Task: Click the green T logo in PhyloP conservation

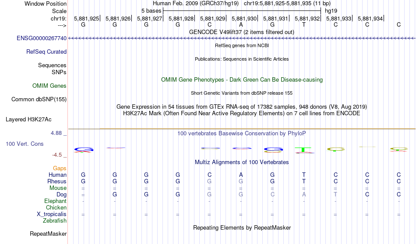Action: pyautogui.click(x=304, y=150)
